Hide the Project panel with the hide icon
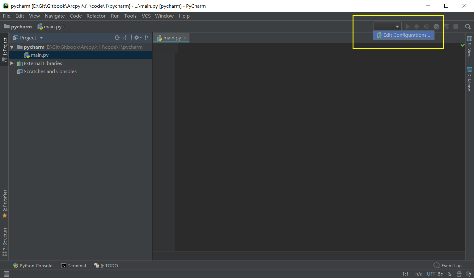 [147, 38]
